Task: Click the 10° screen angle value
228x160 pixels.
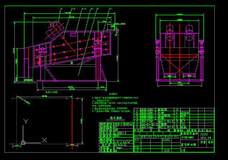Action: click(115, 127)
